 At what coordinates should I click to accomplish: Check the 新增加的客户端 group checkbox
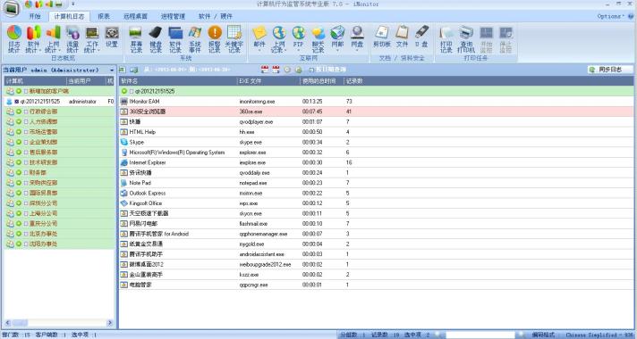tap(26, 91)
